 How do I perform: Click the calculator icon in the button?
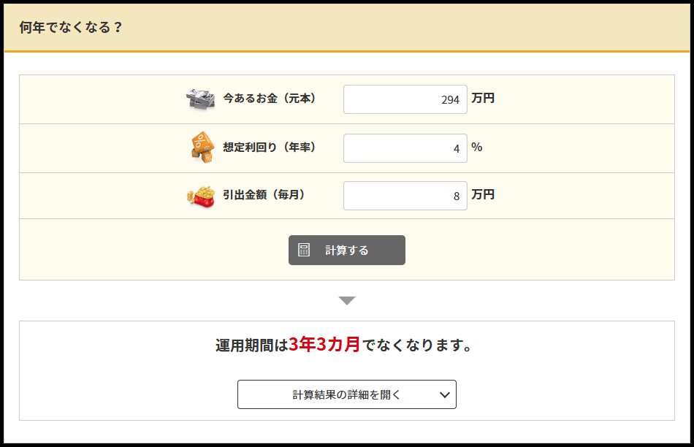coord(305,251)
